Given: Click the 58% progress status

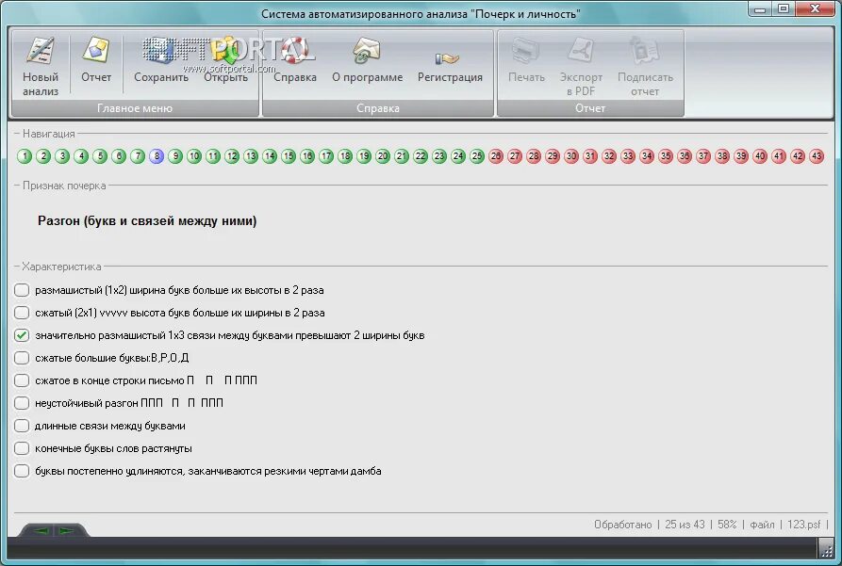Looking at the screenshot, I should point(727,525).
